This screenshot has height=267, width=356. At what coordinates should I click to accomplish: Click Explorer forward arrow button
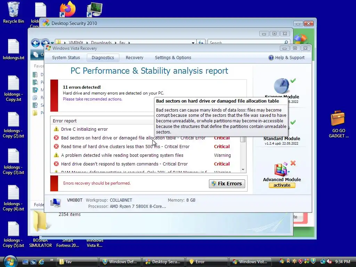pos(45,42)
